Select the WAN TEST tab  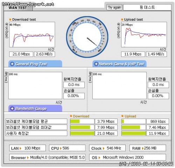[x=18, y=8]
